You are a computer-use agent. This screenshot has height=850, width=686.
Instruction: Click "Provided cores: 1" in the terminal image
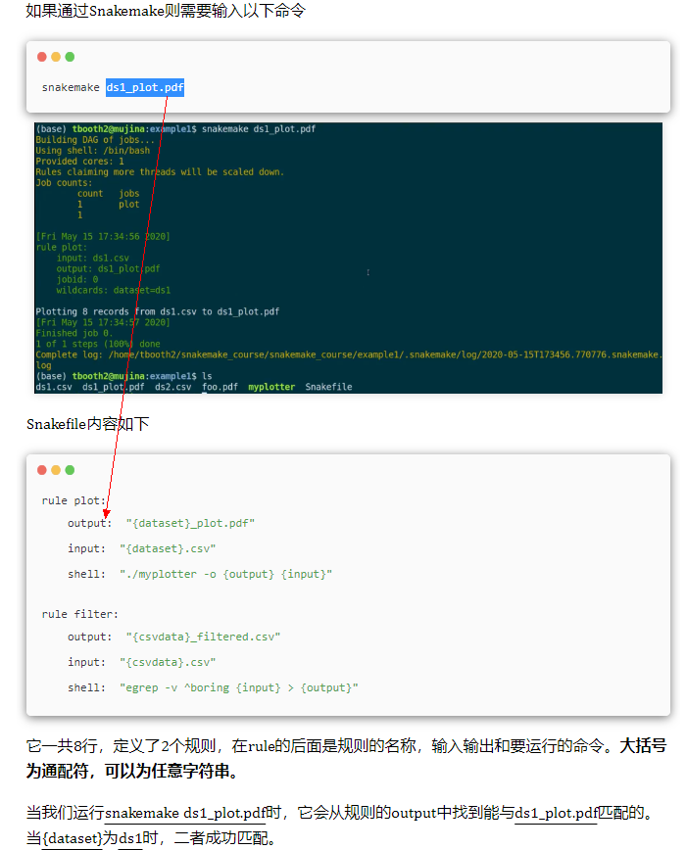[x=79, y=161]
